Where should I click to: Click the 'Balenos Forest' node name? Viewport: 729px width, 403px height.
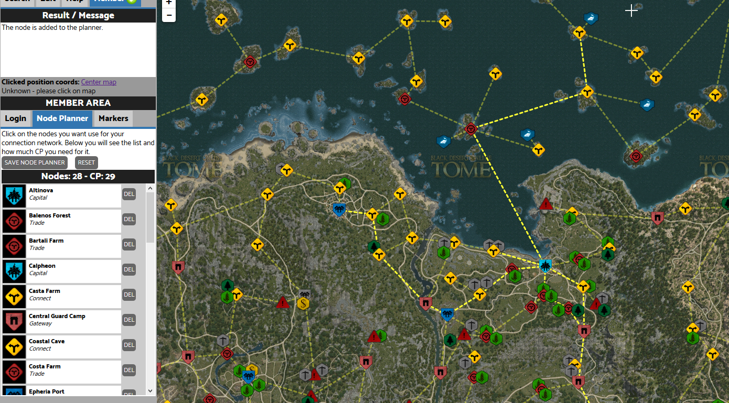pyautogui.click(x=50, y=215)
